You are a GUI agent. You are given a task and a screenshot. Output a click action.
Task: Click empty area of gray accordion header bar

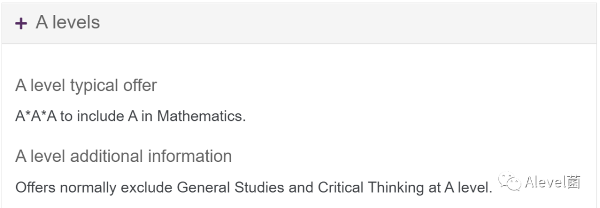(344, 23)
